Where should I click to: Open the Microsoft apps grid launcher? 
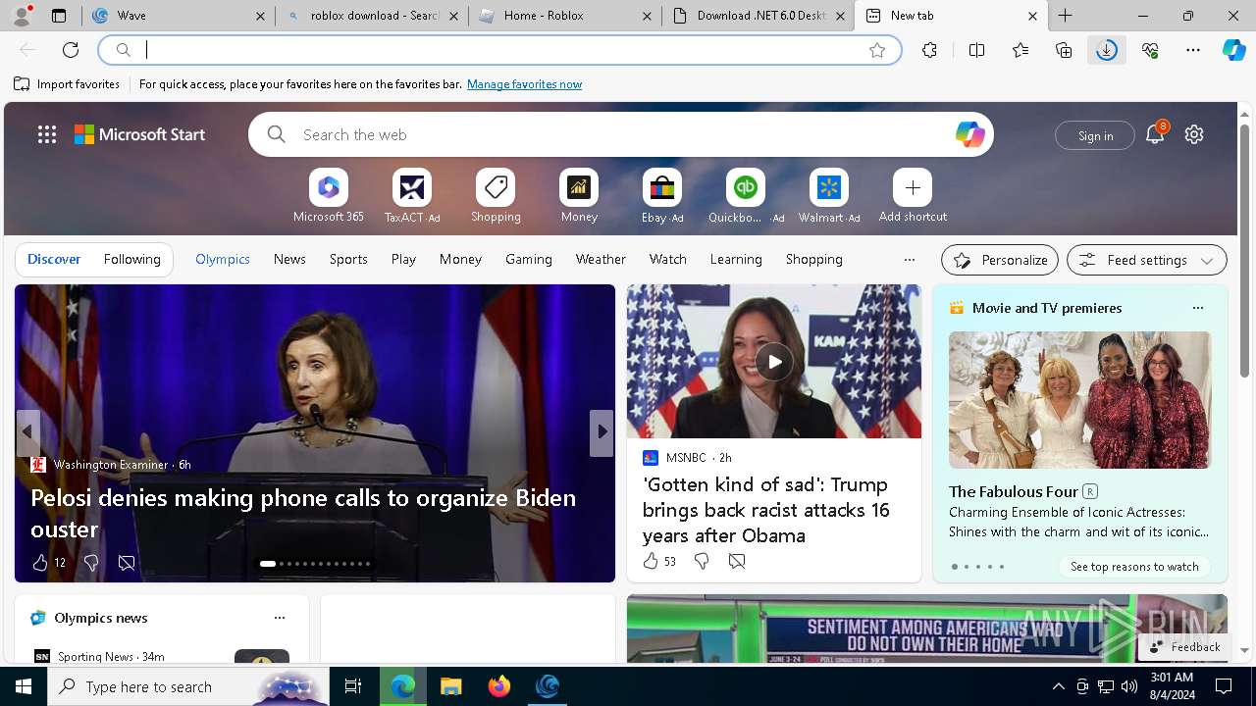pyautogui.click(x=46, y=134)
